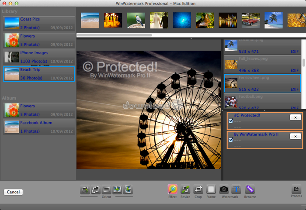Click EXIF link for Ferriswheel.png
Screen dimensions: 306x210
coord(295,90)
